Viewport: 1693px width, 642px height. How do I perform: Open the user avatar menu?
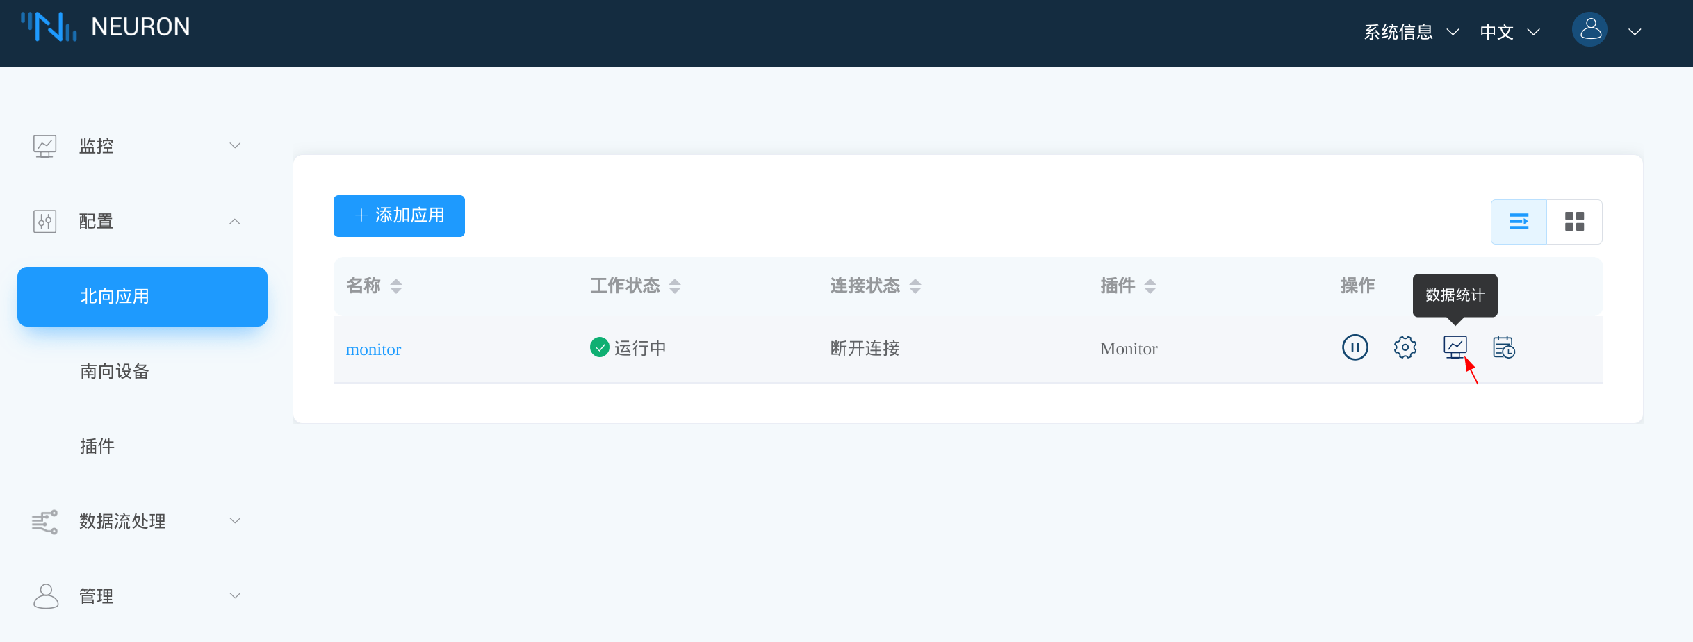click(x=1590, y=30)
